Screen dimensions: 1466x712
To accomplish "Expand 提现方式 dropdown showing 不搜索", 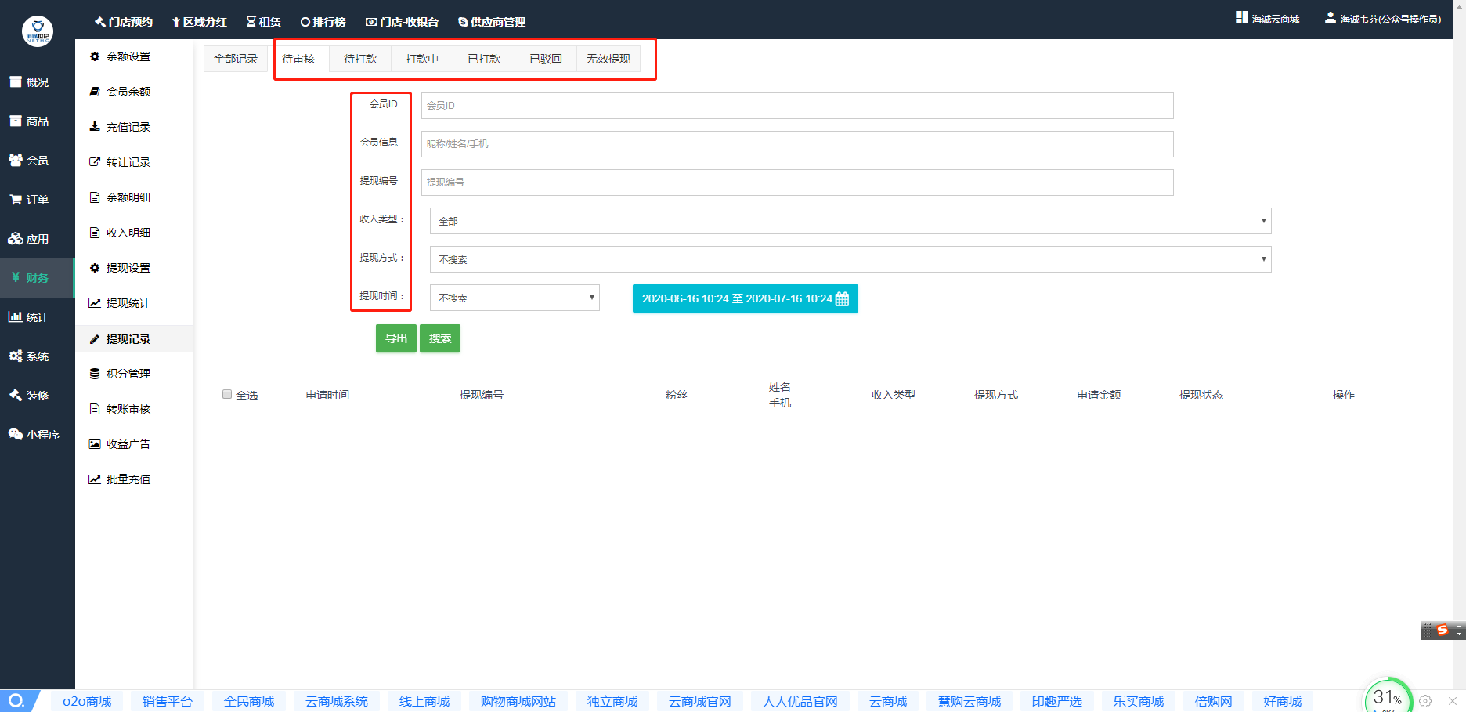I will (850, 259).
